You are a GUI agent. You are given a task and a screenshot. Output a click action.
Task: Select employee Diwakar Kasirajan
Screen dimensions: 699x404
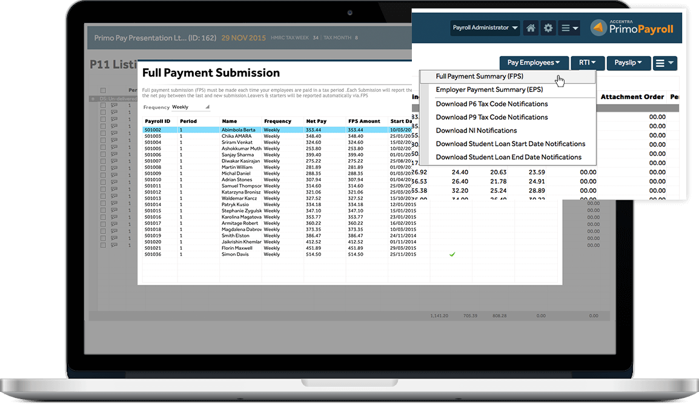[240, 161]
